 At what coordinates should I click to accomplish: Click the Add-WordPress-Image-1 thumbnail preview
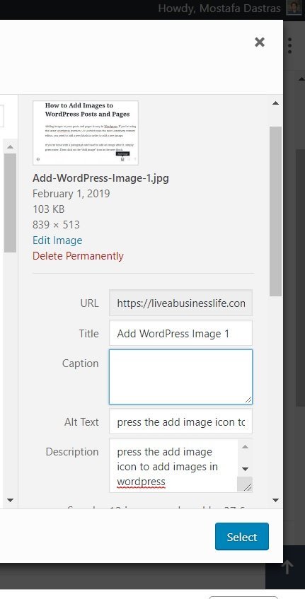[86, 132]
